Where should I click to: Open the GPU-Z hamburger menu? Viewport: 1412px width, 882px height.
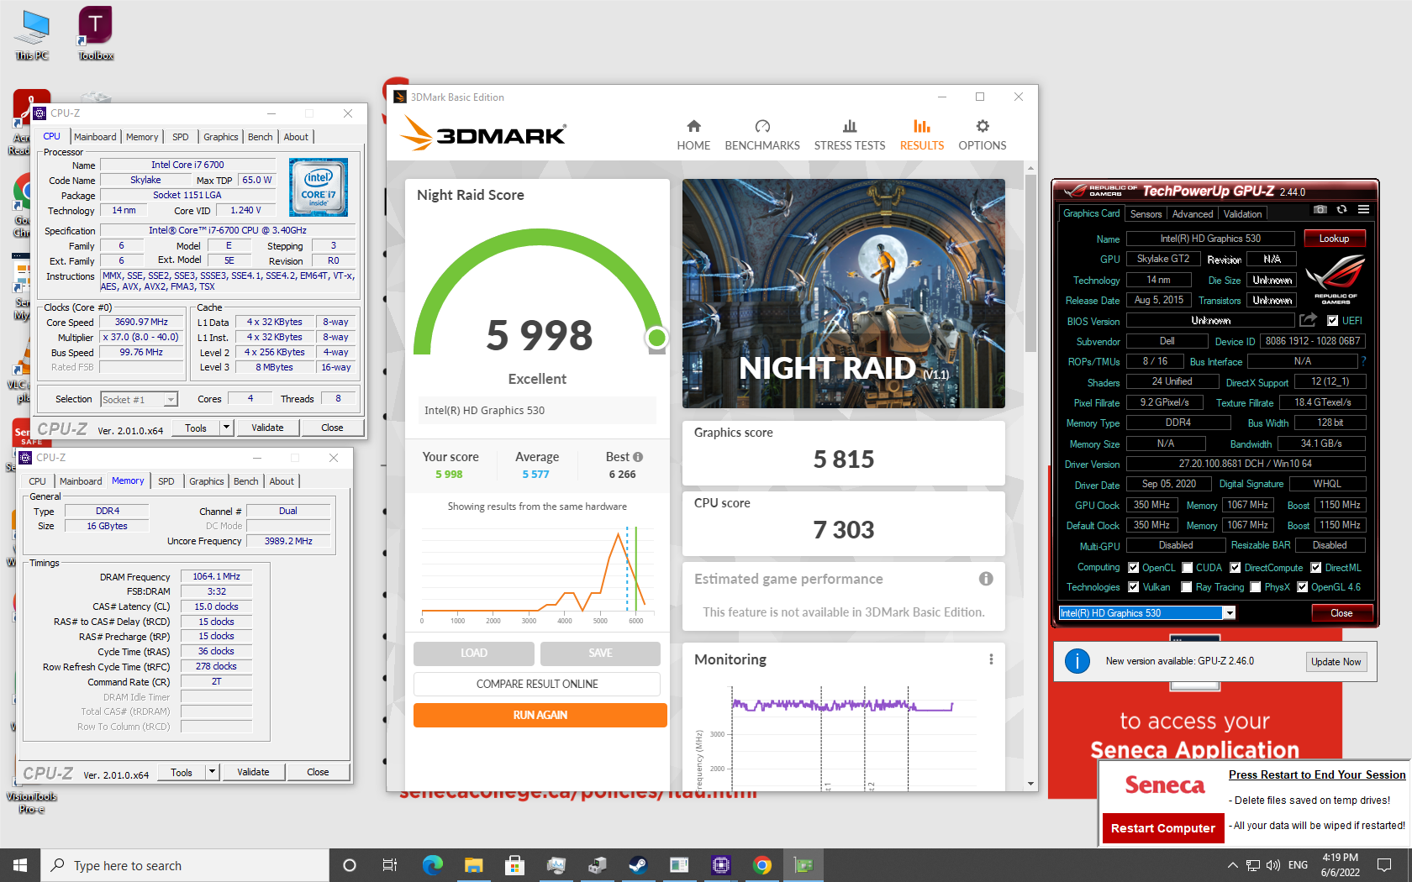1363,209
